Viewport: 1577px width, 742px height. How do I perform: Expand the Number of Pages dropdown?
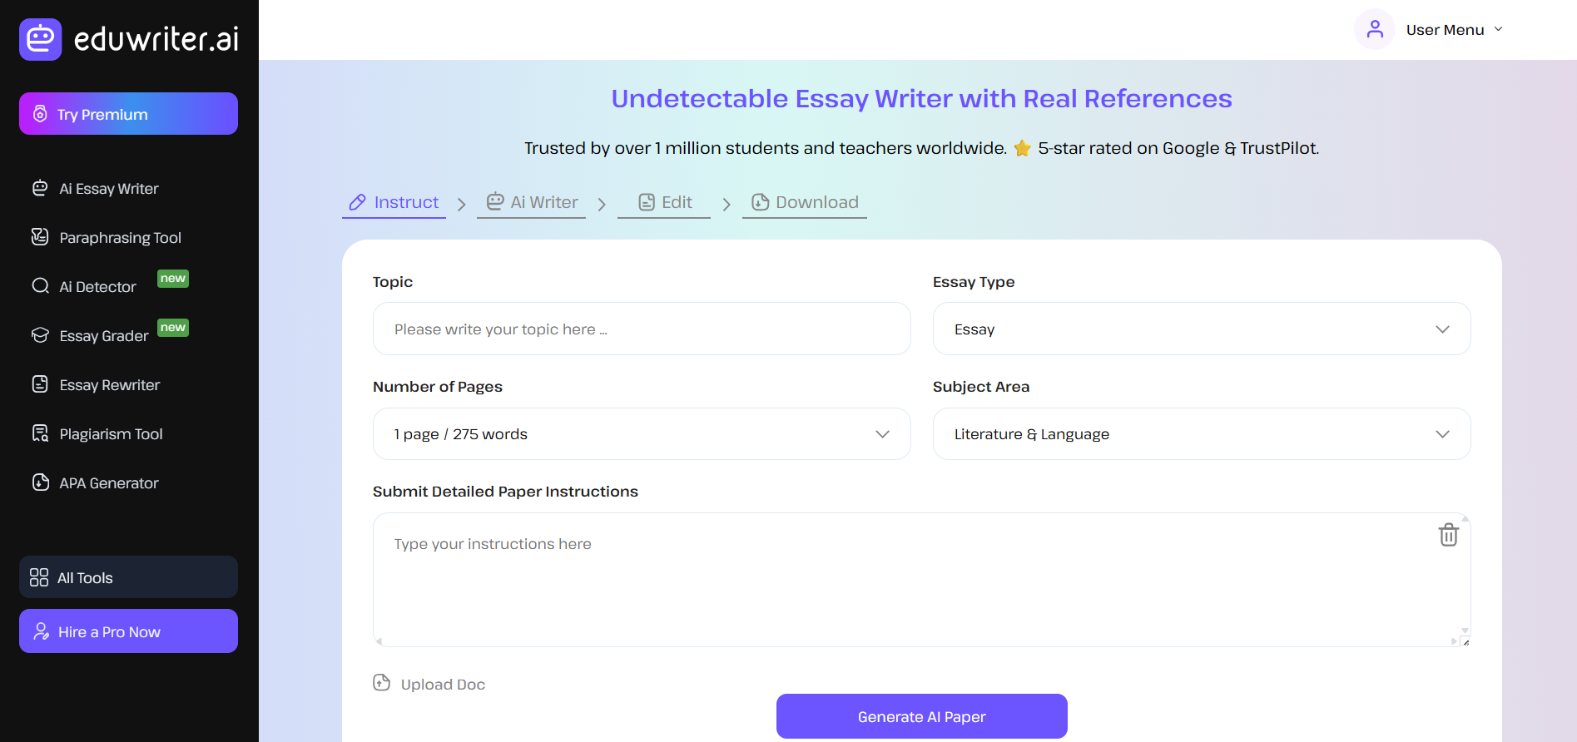click(x=641, y=434)
